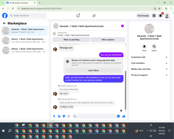
Task: Click 'Yes, are you interested?' purple message
Action: [111, 55]
